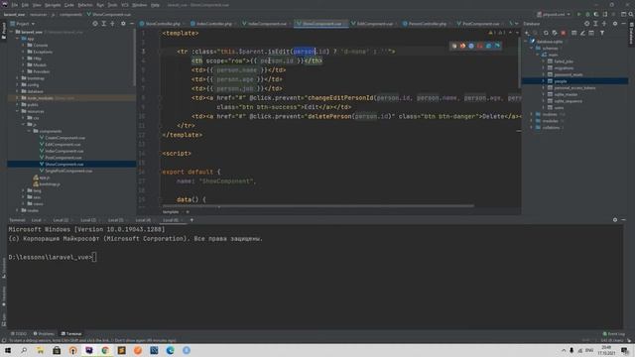Collapse the app folder in project tree
Screen dimensions: 635x357
pos(18,39)
